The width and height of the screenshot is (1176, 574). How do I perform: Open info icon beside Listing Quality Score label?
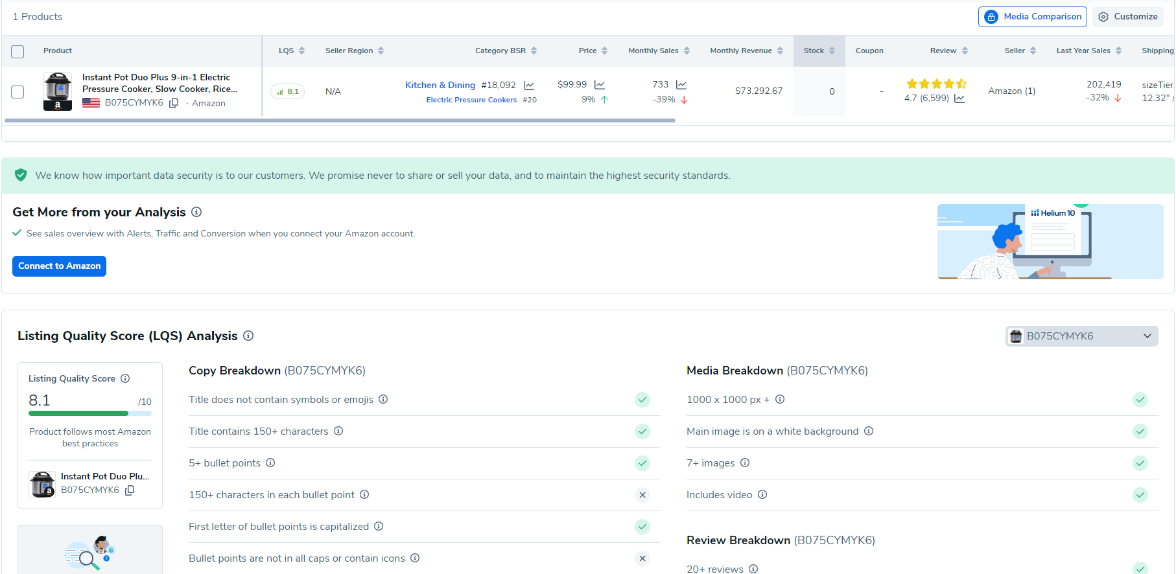[125, 378]
